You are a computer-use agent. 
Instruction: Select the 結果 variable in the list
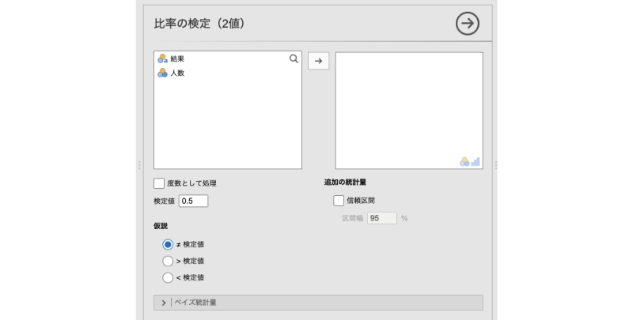coord(177,58)
